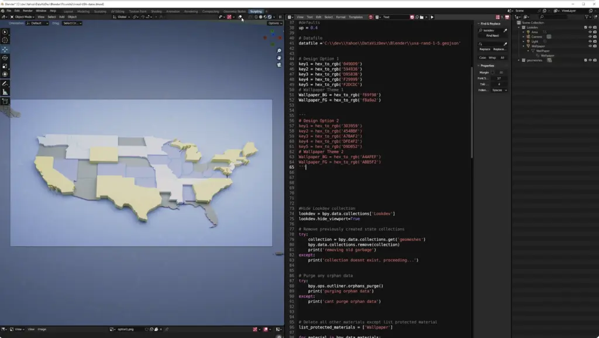
Task: Click the viewport zoom magnifier icon
Action: (279, 51)
